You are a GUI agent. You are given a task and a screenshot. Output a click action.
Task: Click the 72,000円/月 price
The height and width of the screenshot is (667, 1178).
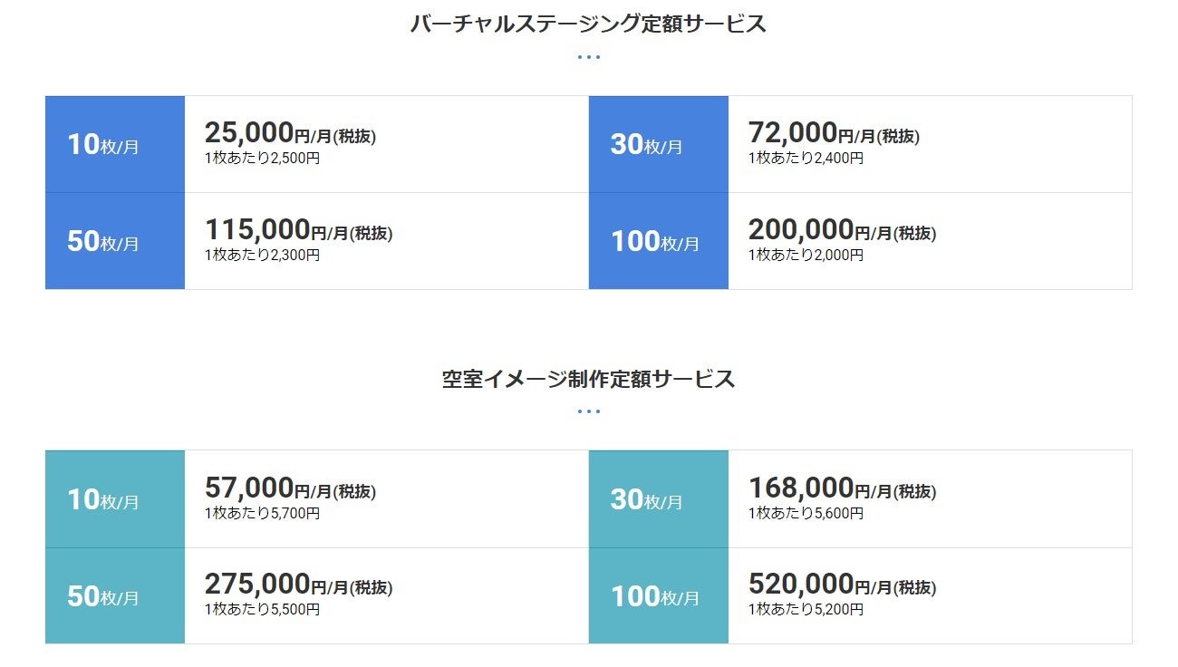834,134
